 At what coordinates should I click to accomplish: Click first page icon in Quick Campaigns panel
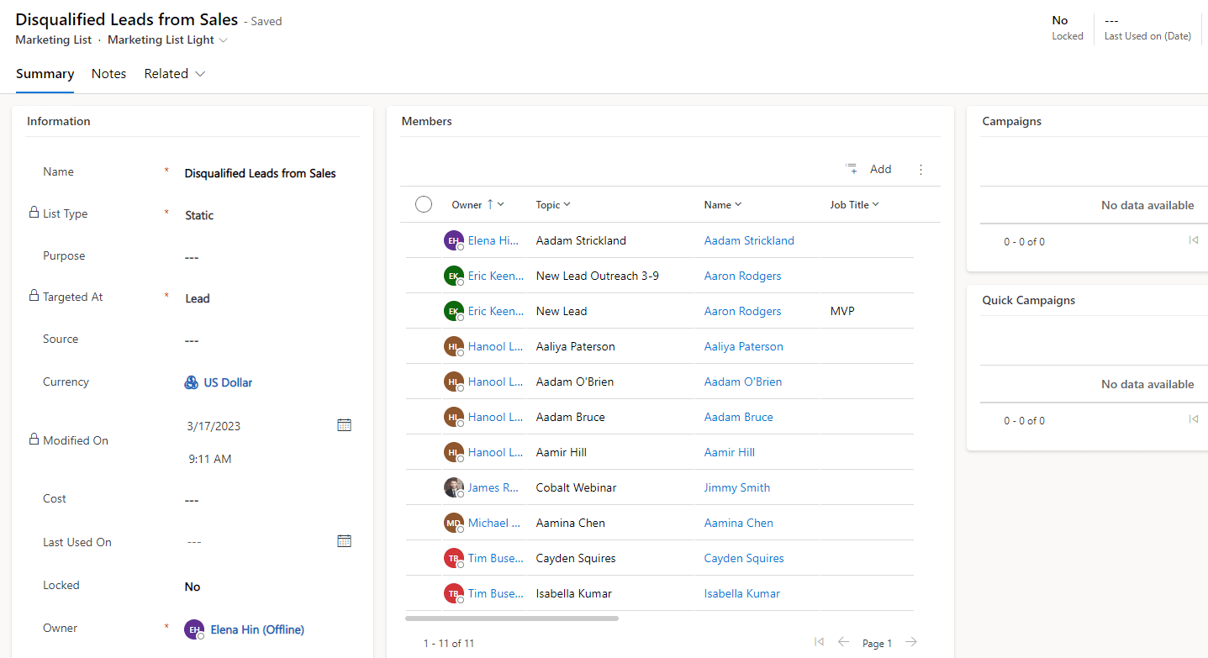tap(1193, 418)
